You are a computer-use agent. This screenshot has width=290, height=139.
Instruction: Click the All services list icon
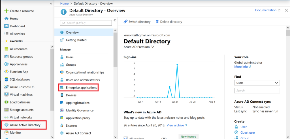(x=7, y=34)
